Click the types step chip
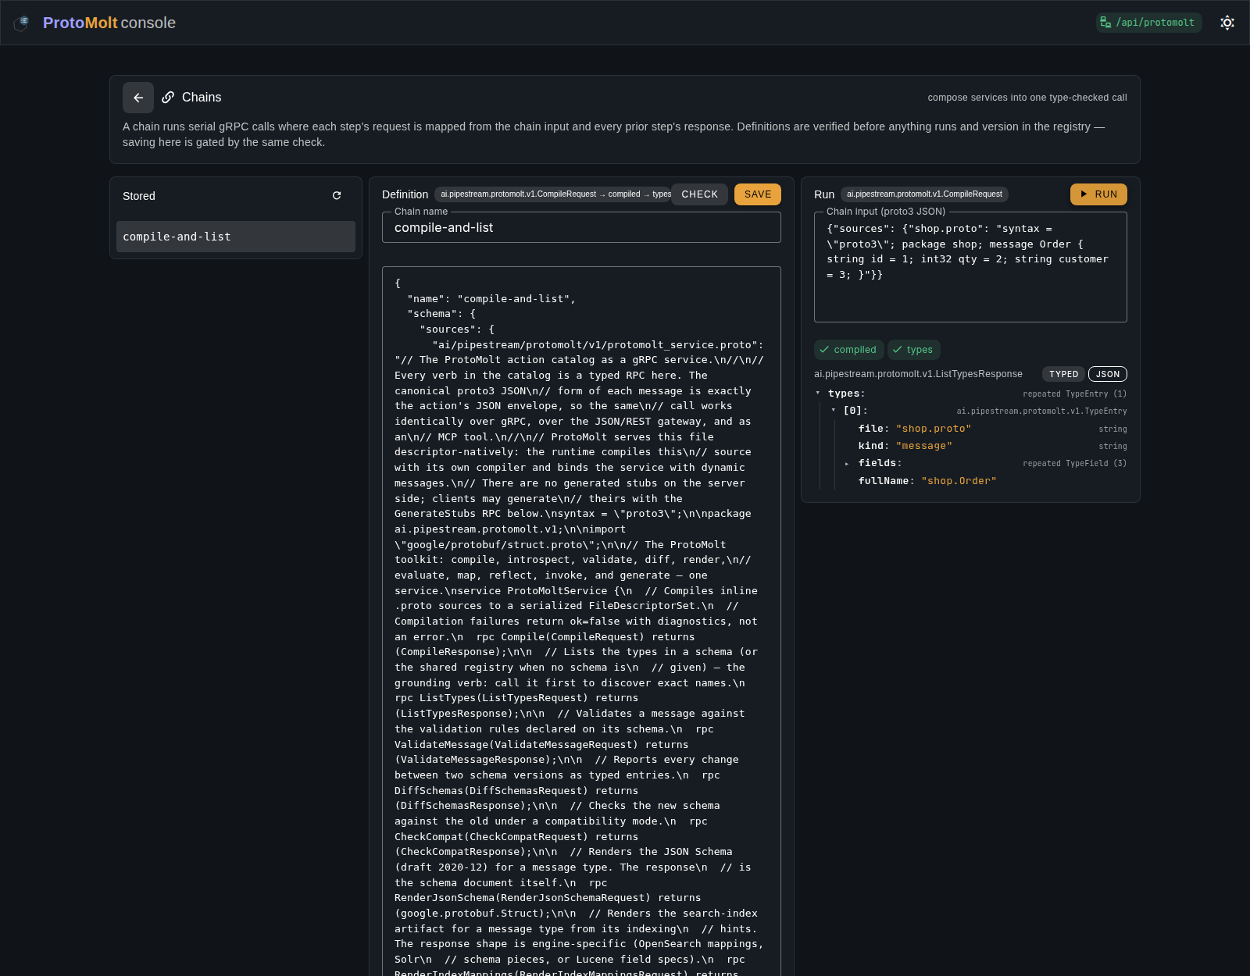The height and width of the screenshot is (976, 1250). [x=913, y=350]
